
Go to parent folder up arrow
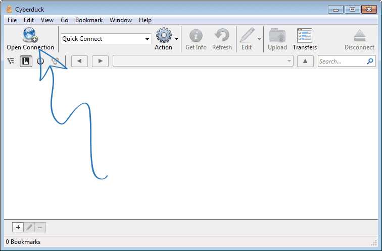pyautogui.click(x=305, y=61)
